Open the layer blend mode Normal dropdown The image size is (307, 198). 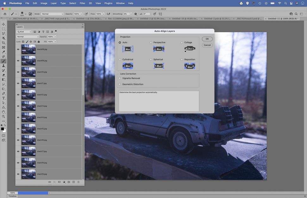click(x=28, y=37)
